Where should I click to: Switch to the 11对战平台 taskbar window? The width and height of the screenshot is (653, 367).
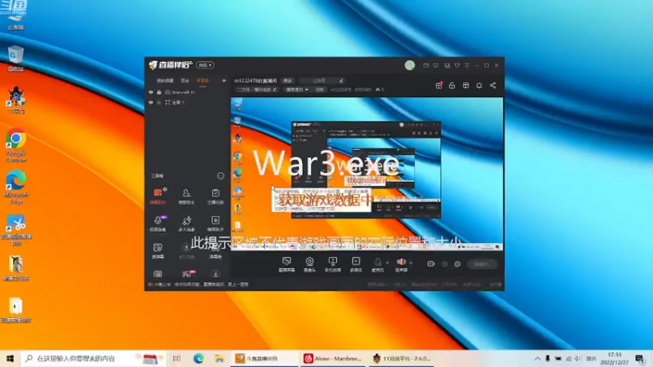401,358
